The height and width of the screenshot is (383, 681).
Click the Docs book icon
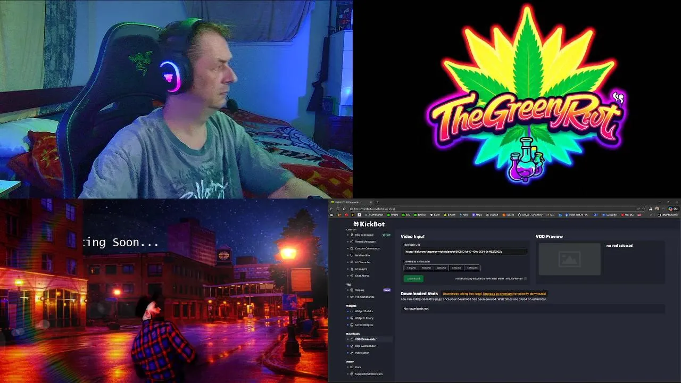(352, 367)
